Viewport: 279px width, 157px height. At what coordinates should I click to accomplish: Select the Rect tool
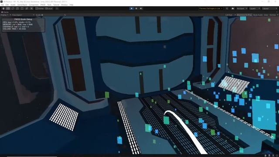coord(22,9)
